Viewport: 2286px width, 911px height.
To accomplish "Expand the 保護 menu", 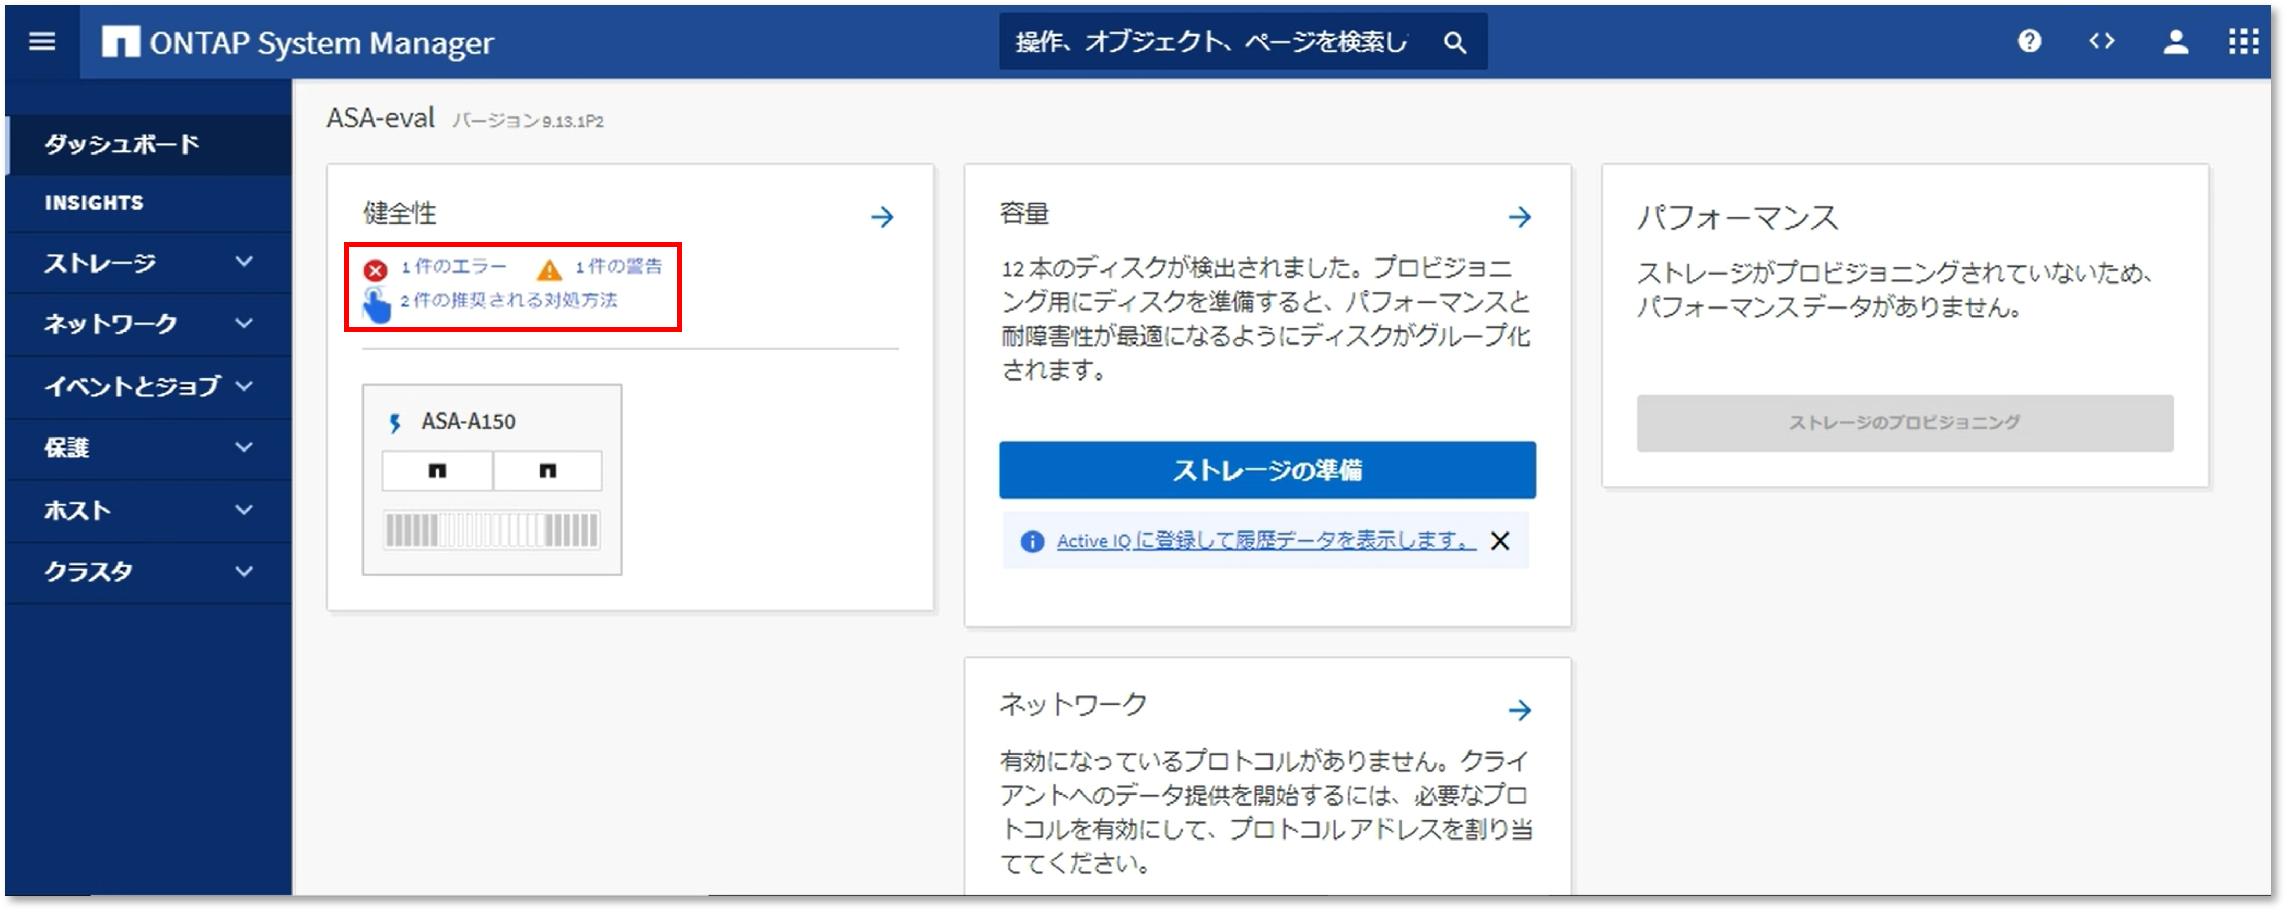I will pyautogui.click(x=148, y=449).
